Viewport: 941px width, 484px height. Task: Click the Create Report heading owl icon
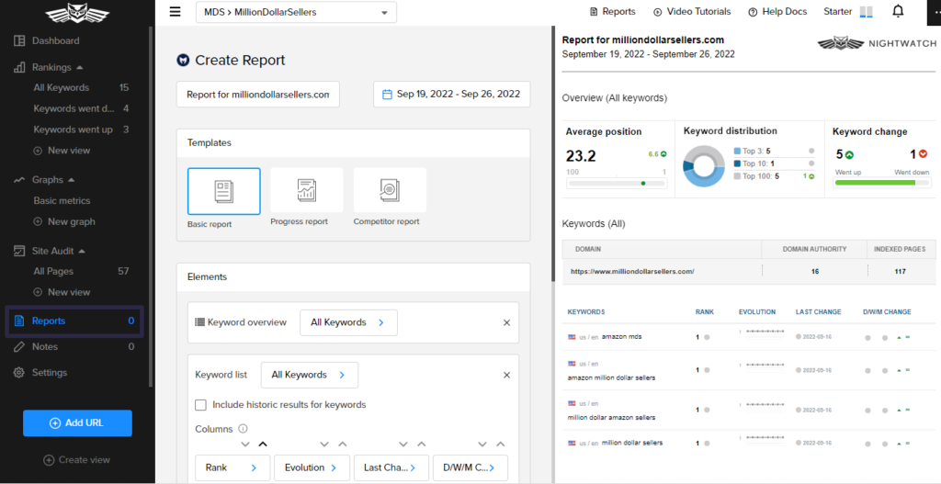(183, 60)
